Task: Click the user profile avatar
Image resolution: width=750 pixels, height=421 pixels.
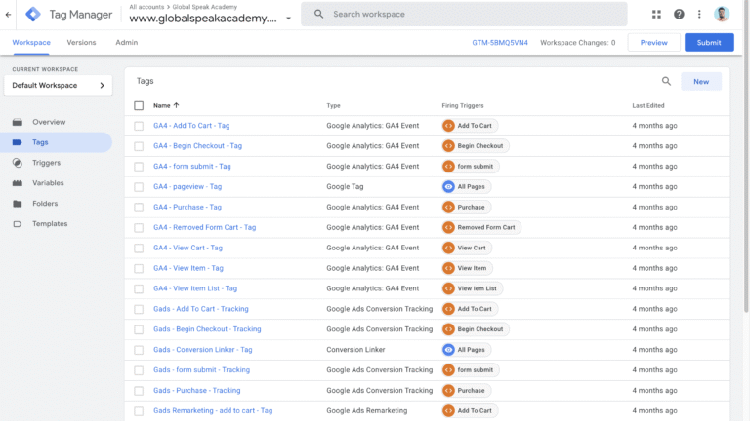Action: [x=723, y=14]
